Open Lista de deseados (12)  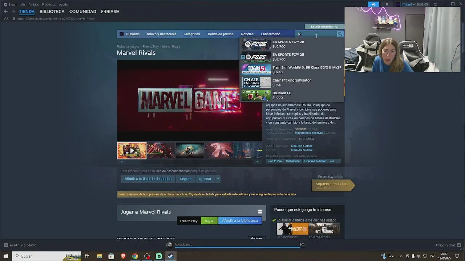tap(324, 26)
